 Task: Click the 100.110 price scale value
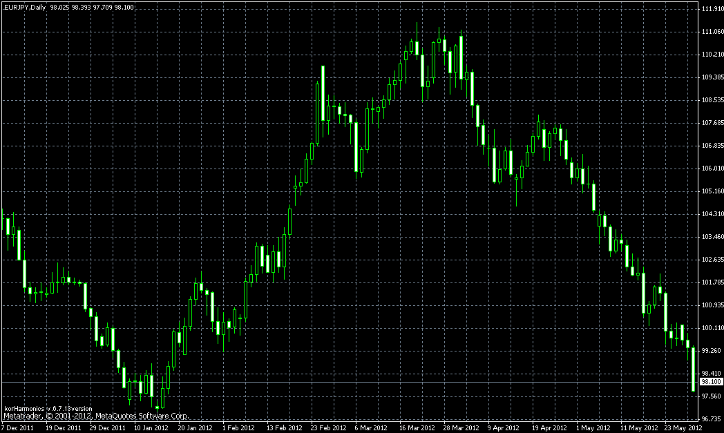coord(712,328)
